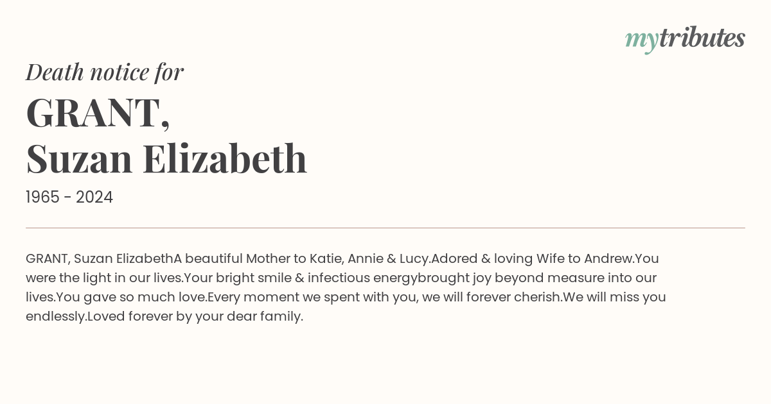Viewport: 771px width, 404px height.
Task: Click the "Death notice for" italic heading
Action: pyautogui.click(x=105, y=72)
